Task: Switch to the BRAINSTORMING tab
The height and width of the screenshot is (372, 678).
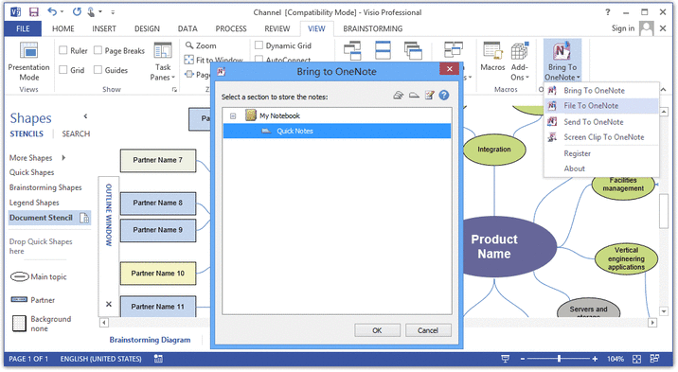Action: pyautogui.click(x=373, y=28)
